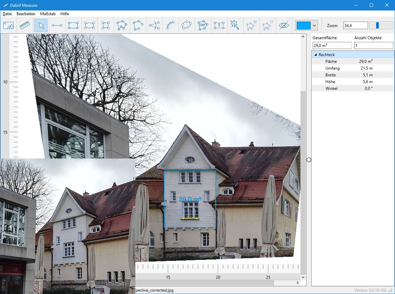The height and width of the screenshot is (294, 395).
Task: Select the arrow pointer selection tool
Action: coord(41,25)
